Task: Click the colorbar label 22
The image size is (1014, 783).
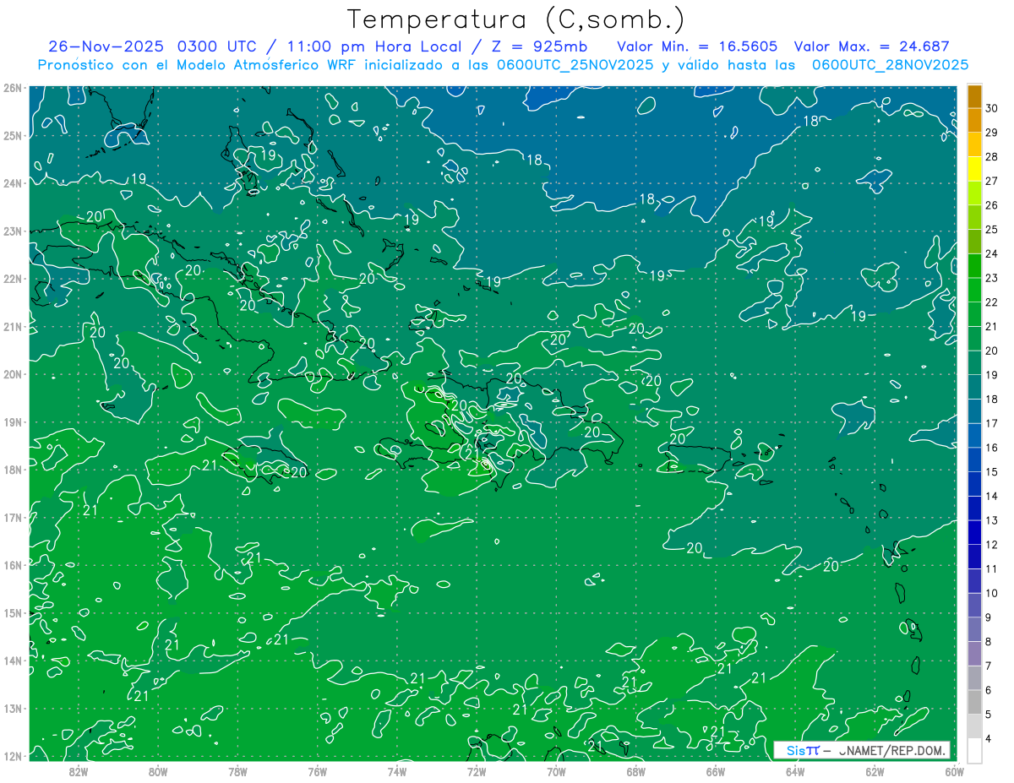Action: click(x=992, y=302)
